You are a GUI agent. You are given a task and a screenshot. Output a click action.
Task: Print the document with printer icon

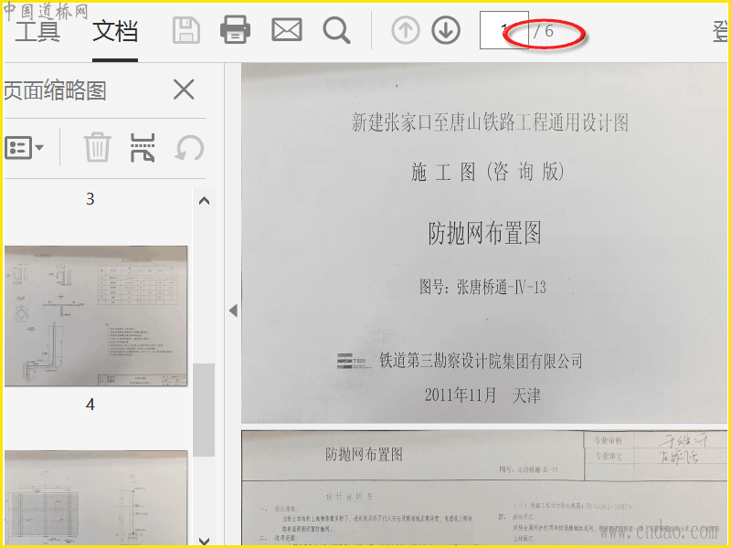click(235, 30)
